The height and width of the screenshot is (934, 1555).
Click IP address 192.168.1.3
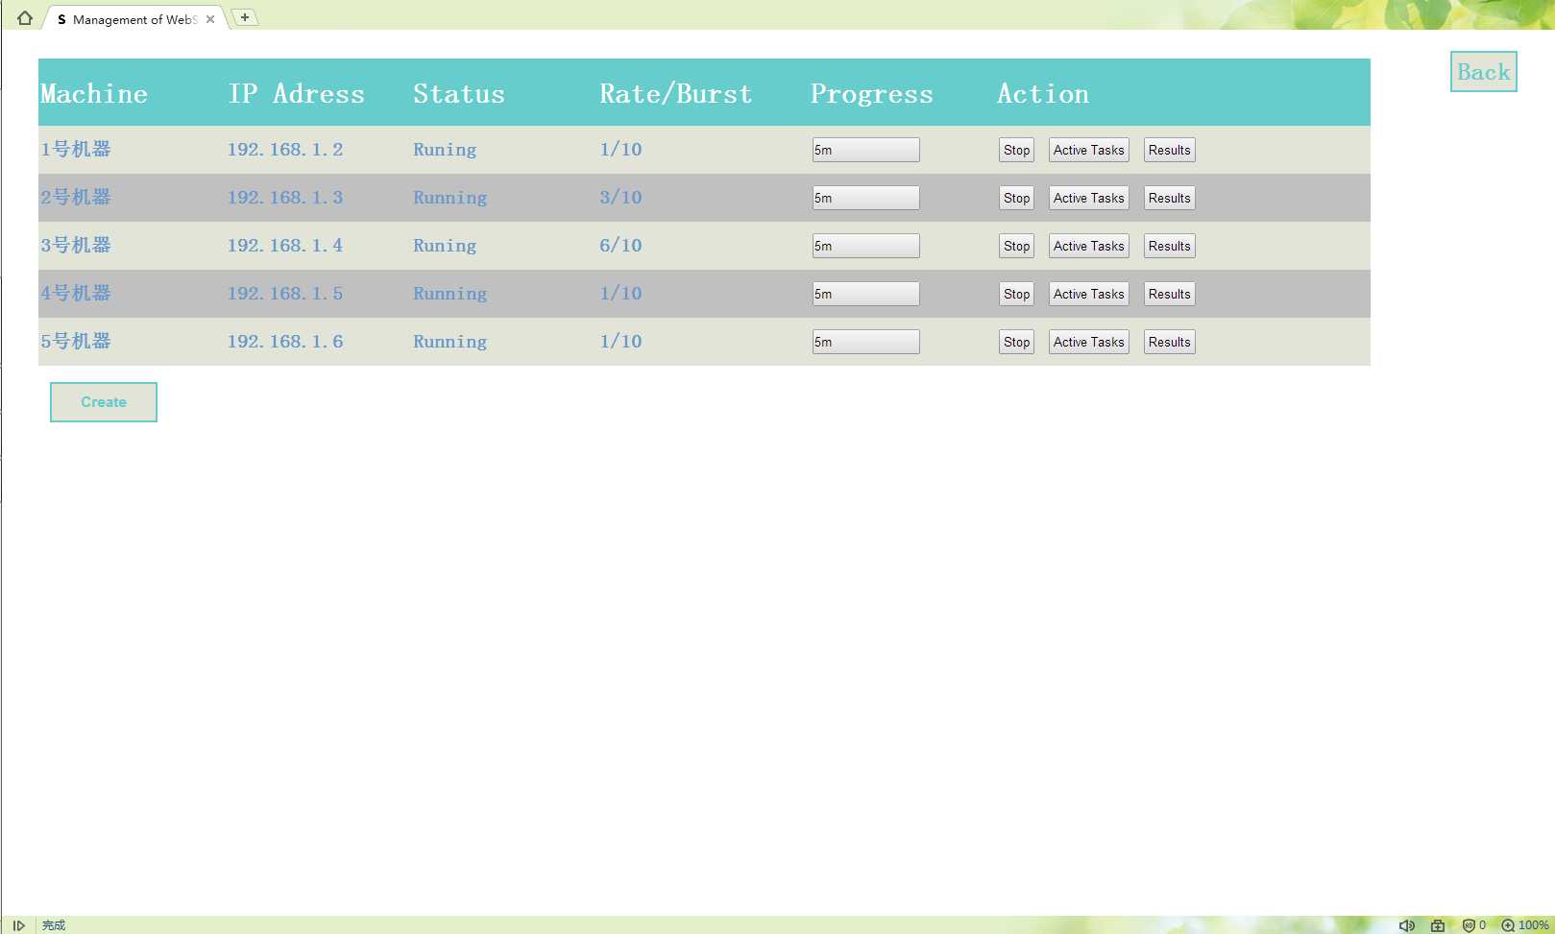click(x=285, y=198)
